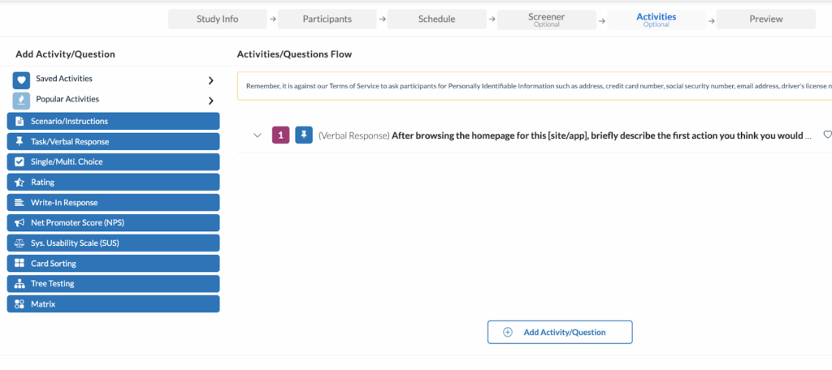Click the Tree Testing hierarchy icon

point(19,284)
